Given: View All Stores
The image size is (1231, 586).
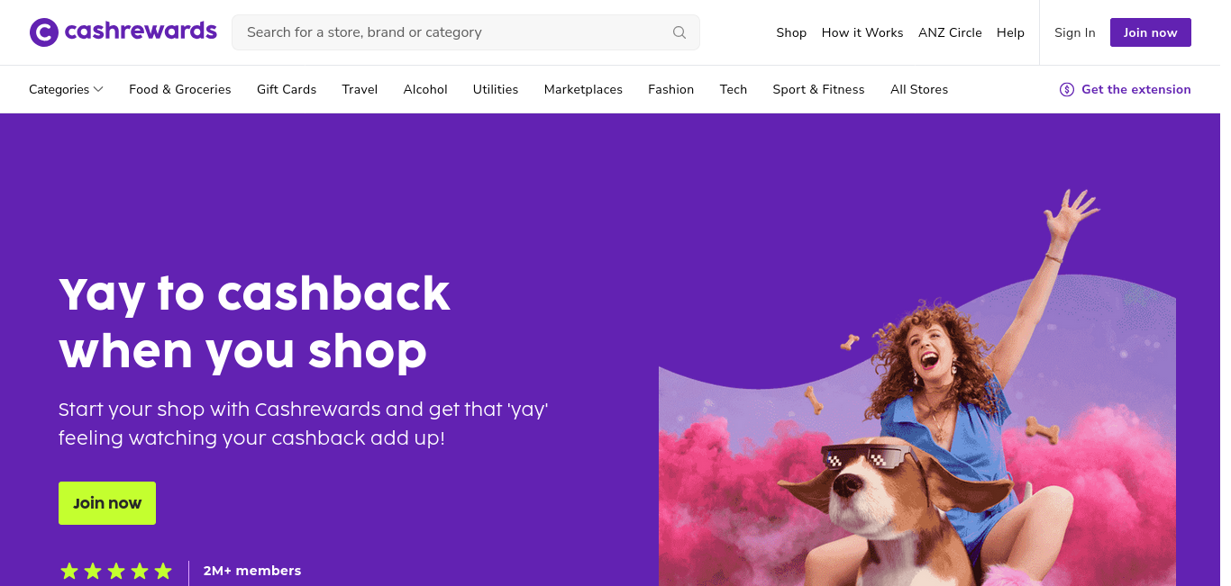Looking at the screenshot, I should (919, 89).
